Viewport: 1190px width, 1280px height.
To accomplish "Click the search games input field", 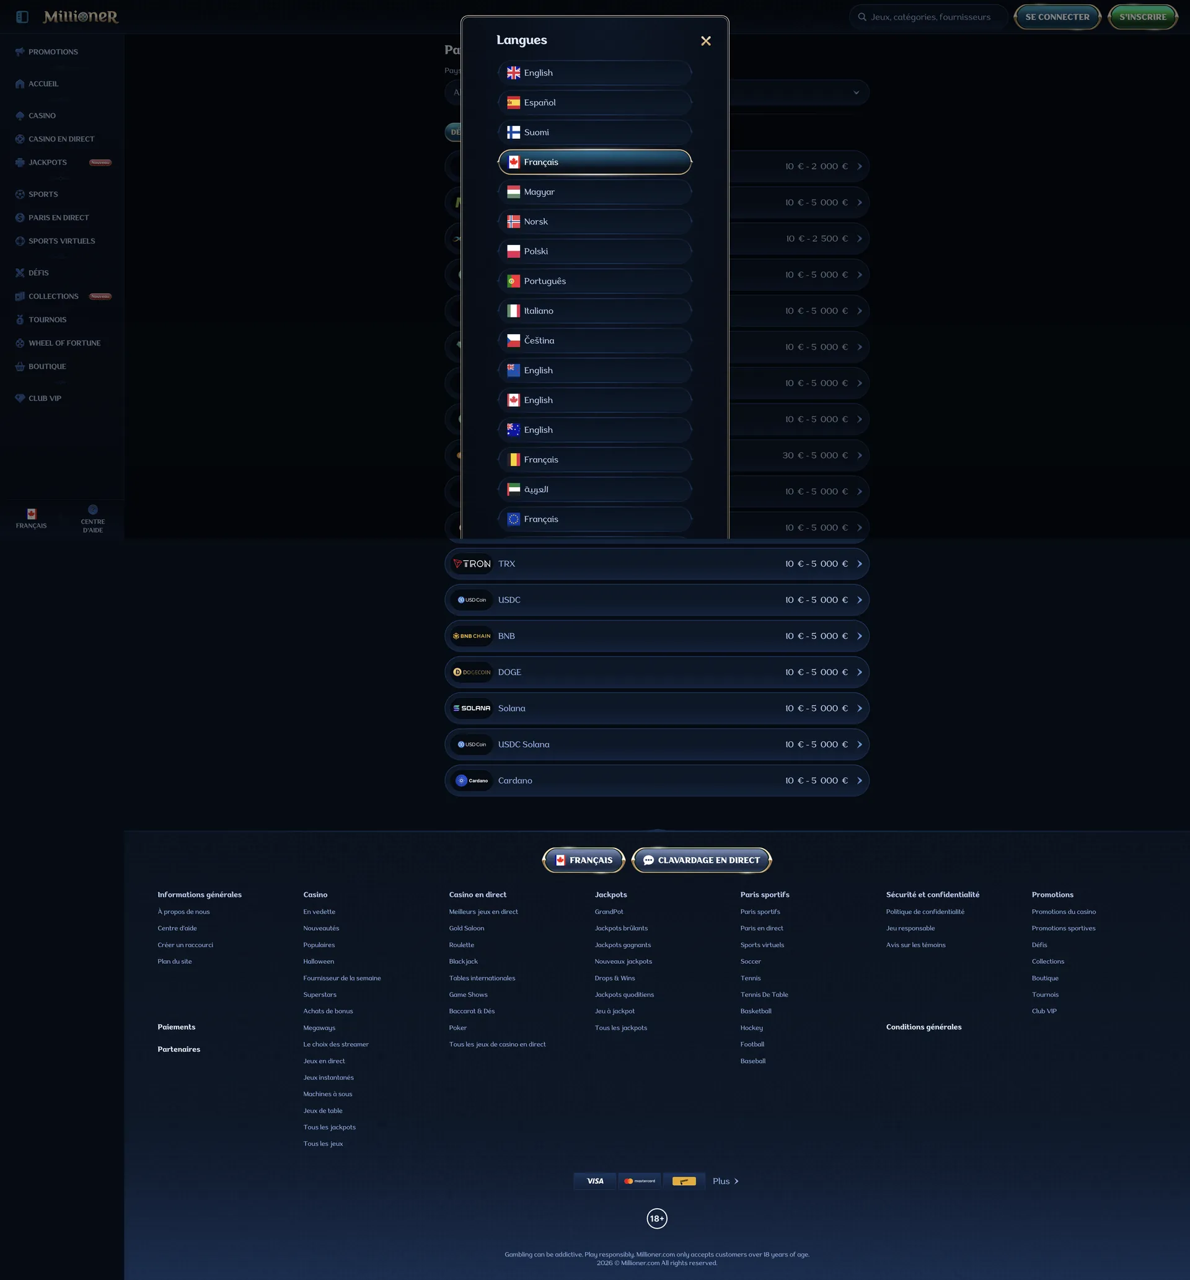I will [x=928, y=17].
